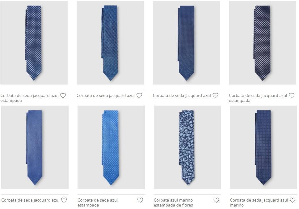
Task: Click heart beside Corbata de seda azul estampada
Action: [140, 200]
